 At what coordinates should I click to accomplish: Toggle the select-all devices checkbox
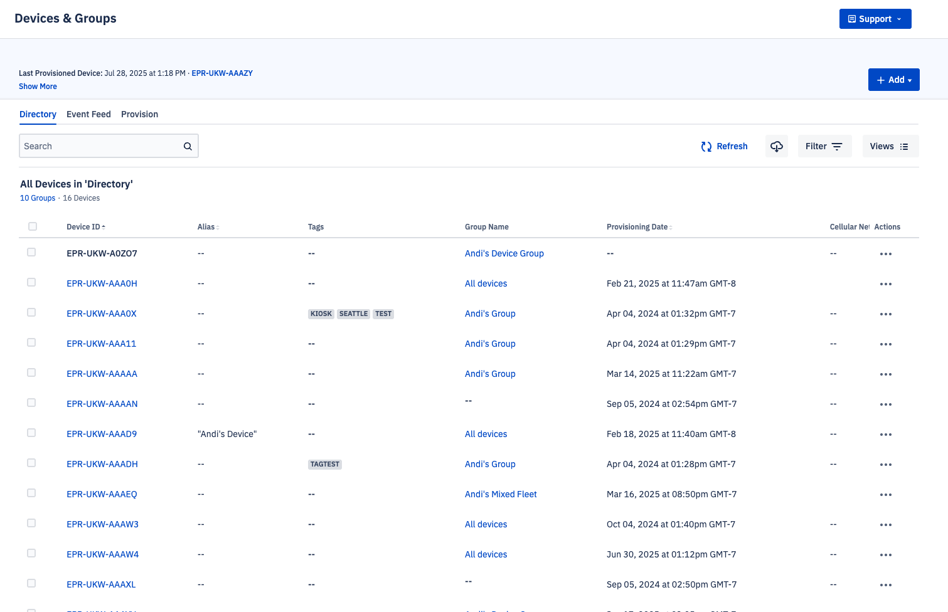pos(33,226)
